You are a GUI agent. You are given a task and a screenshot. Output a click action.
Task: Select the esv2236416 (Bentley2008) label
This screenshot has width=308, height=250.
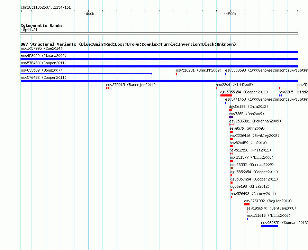tap(254, 136)
